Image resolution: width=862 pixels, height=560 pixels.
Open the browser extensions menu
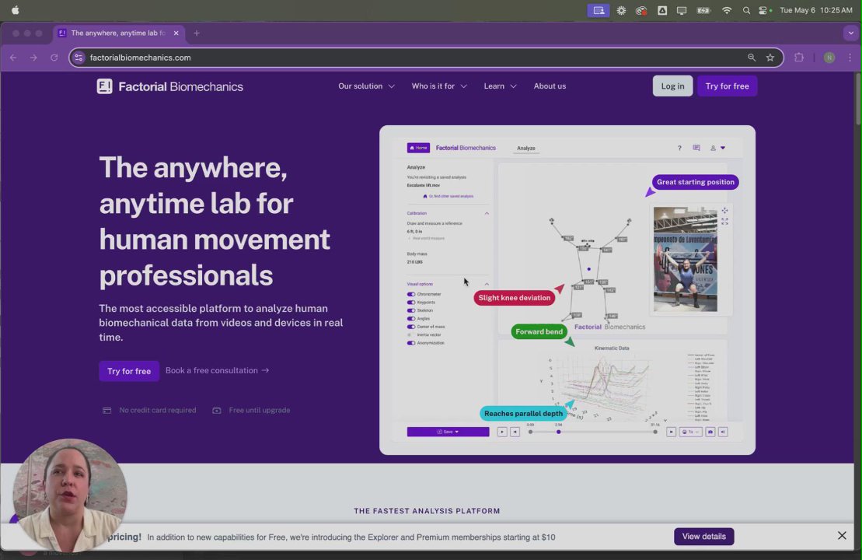[x=799, y=58]
